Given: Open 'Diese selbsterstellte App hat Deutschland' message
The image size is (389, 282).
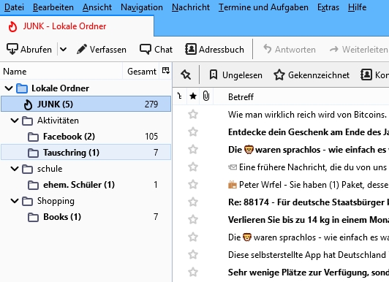Looking at the screenshot, I should point(309,255).
